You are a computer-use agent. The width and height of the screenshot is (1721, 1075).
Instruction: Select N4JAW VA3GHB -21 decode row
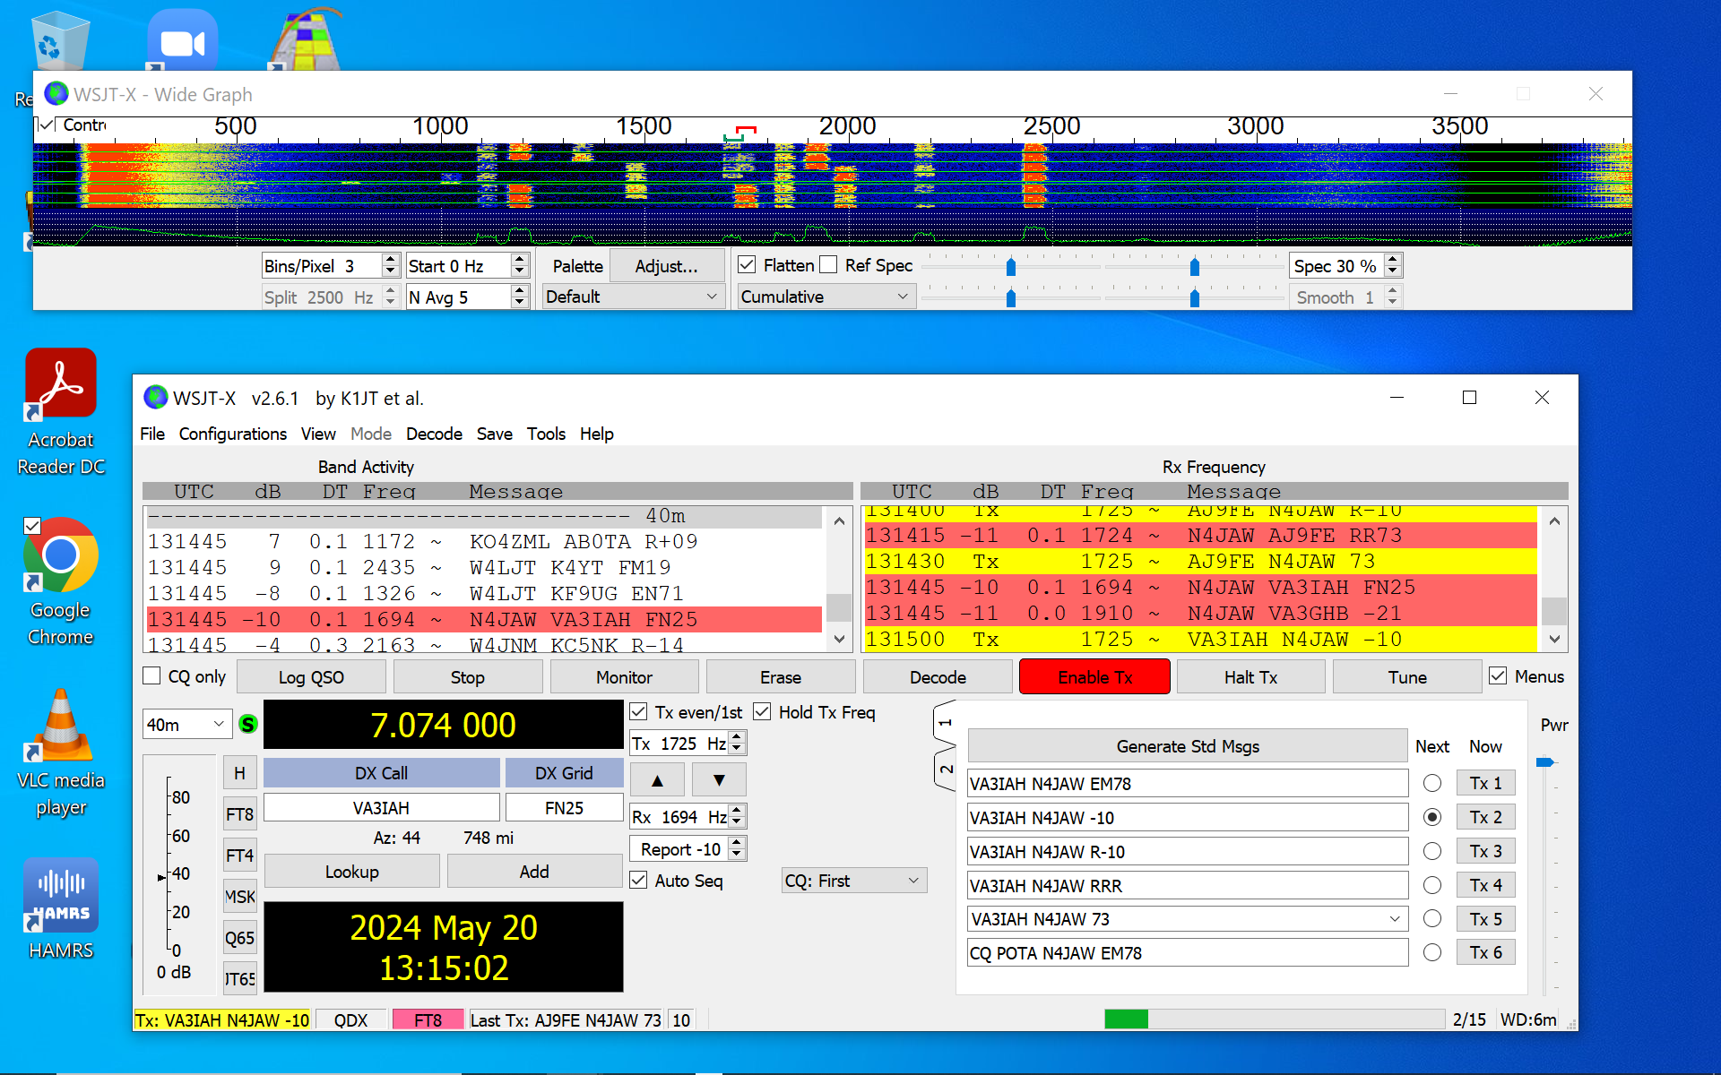(x=1200, y=614)
